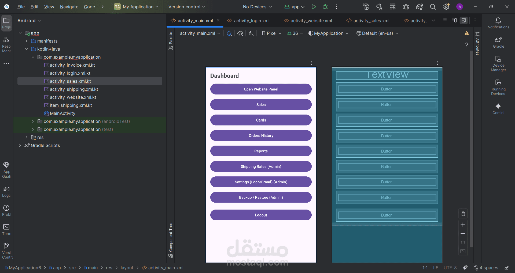Open the Gemini assistant panel

(498, 108)
